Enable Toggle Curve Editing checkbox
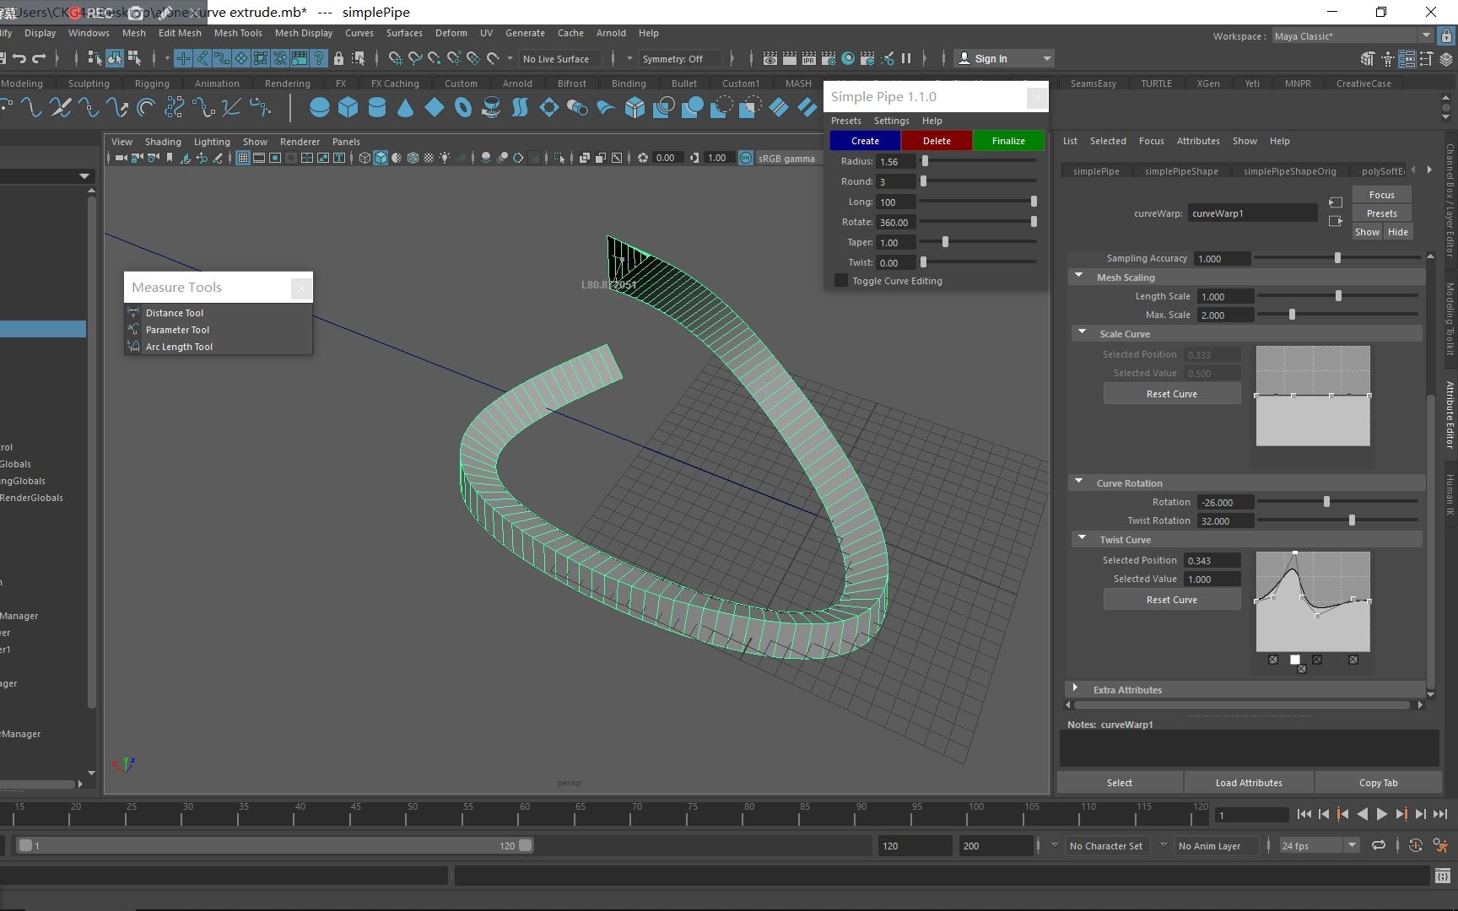1458x911 pixels. [841, 281]
